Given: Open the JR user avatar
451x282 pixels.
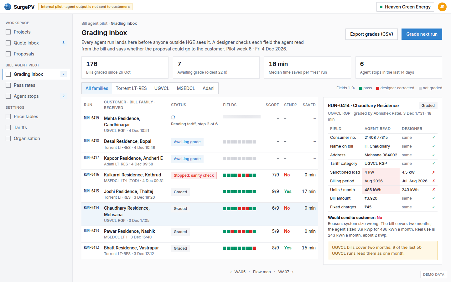Looking at the screenshot, I should tap(442, 7).
